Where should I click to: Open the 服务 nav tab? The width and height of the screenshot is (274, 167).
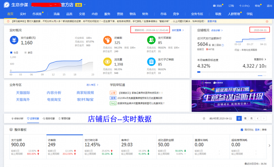pyautogui.click(x=107, y=14)
